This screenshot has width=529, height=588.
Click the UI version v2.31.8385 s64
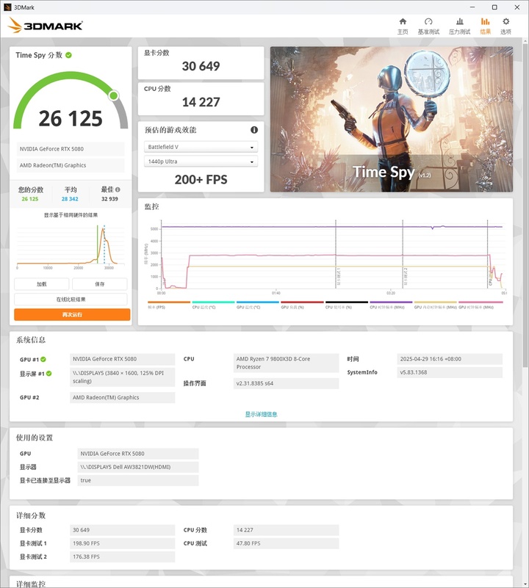(x=286, y=383)
